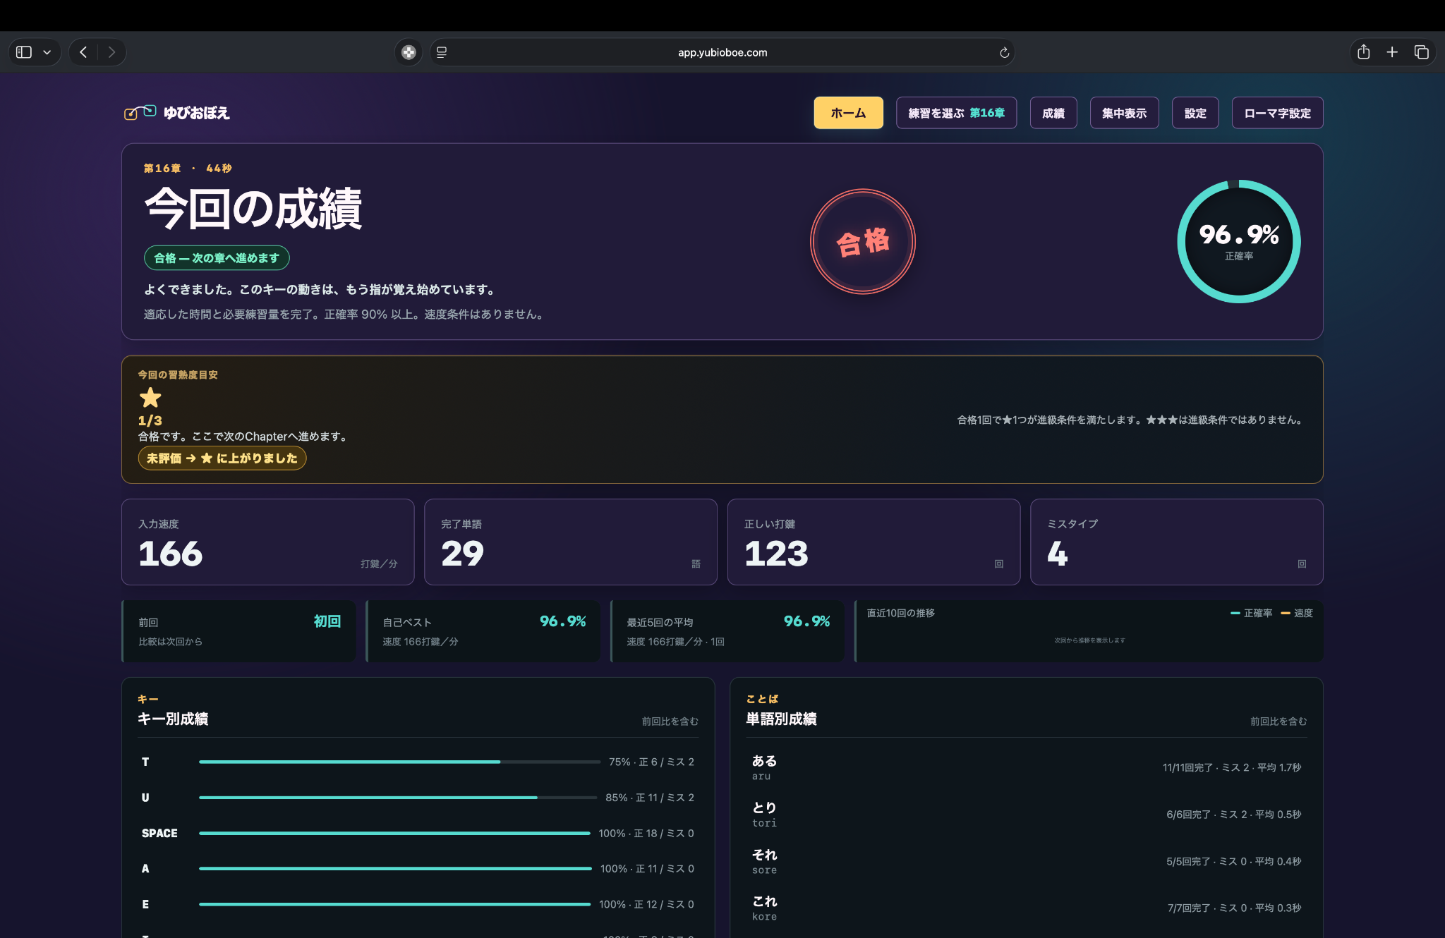Viewport: 1445px width, 938px height.
Task: Click the 自己ベスト 96.9% card
Action: point(483,631)
